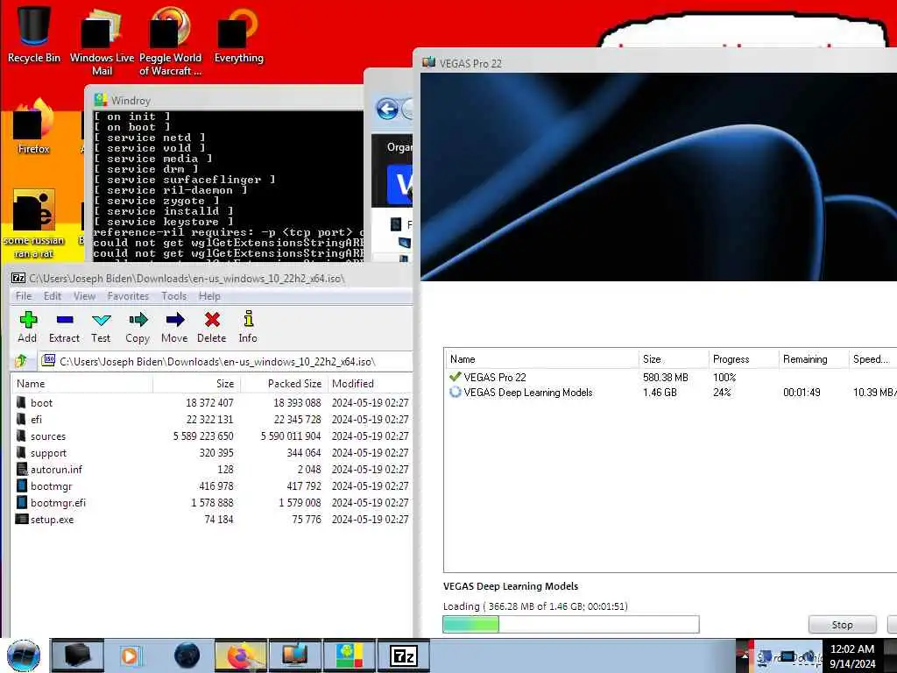Sort 7-Zip list by Packed Size column
897x673 pixels.
284,384
